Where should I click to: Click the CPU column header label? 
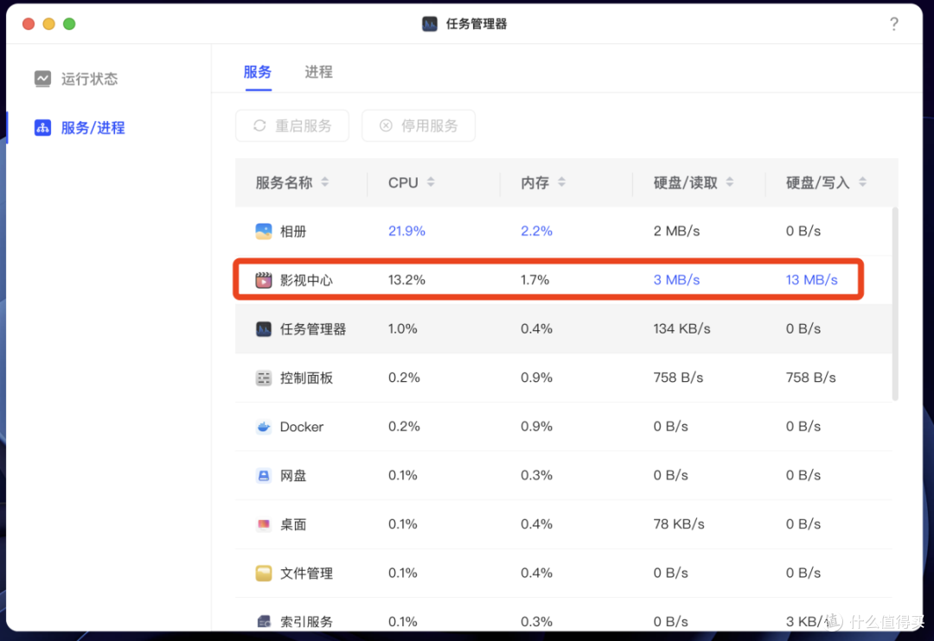(403, 183)
